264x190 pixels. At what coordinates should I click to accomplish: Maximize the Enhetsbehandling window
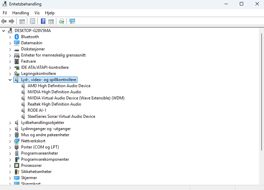(241, 4)
